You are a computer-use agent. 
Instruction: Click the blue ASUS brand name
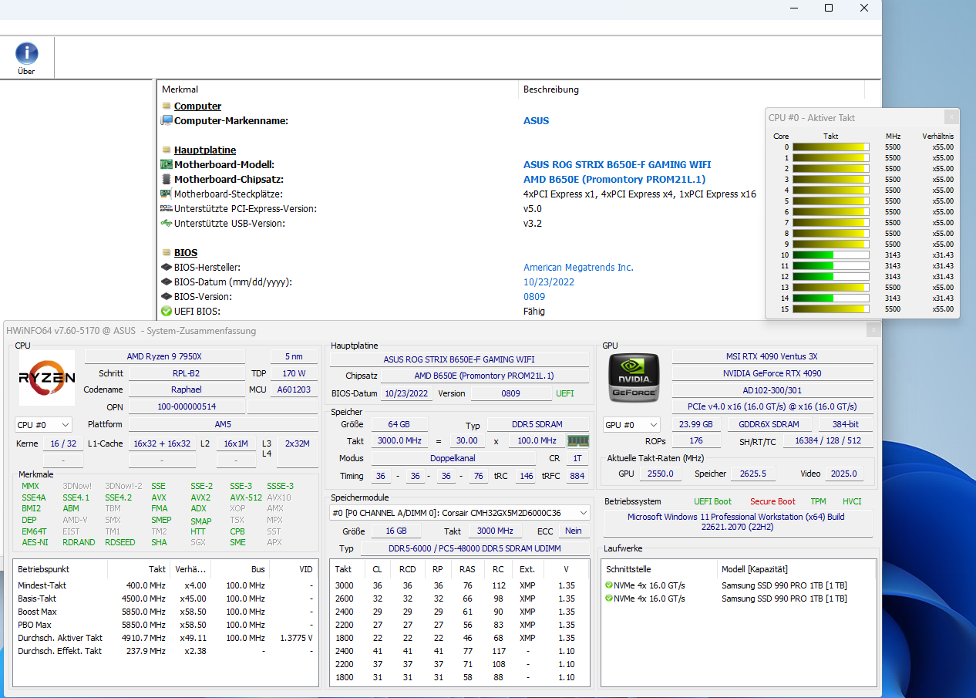[x=537, y=120]
